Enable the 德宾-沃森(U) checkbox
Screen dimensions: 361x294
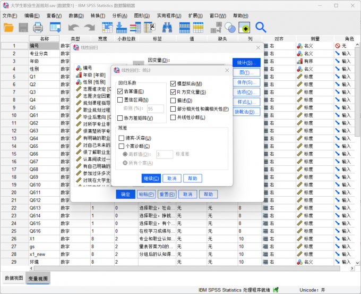(x=122, y=138)
